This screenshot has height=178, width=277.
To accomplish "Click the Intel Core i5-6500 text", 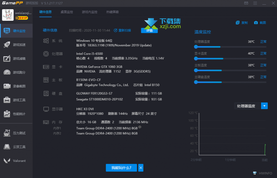I will 89,54.
